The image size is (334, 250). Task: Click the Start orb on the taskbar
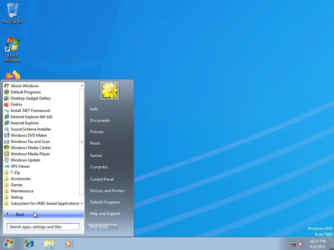click(9, 243)
